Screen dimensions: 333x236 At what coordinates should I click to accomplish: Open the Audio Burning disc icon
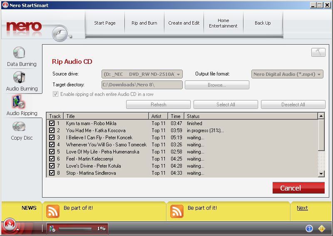coord(19,77)
